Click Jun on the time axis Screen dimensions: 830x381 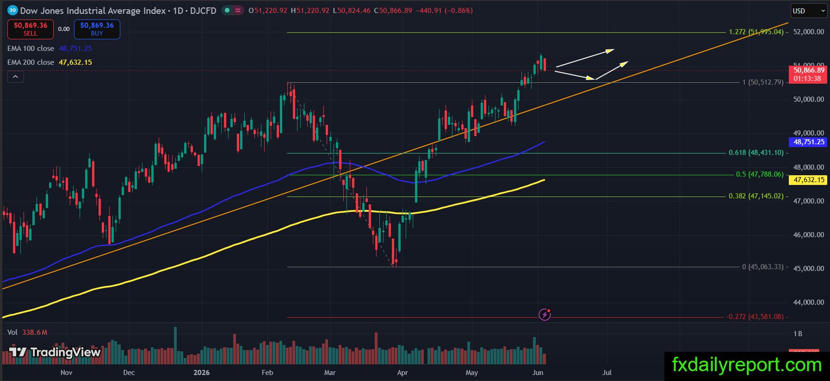[x=538, y=373]
